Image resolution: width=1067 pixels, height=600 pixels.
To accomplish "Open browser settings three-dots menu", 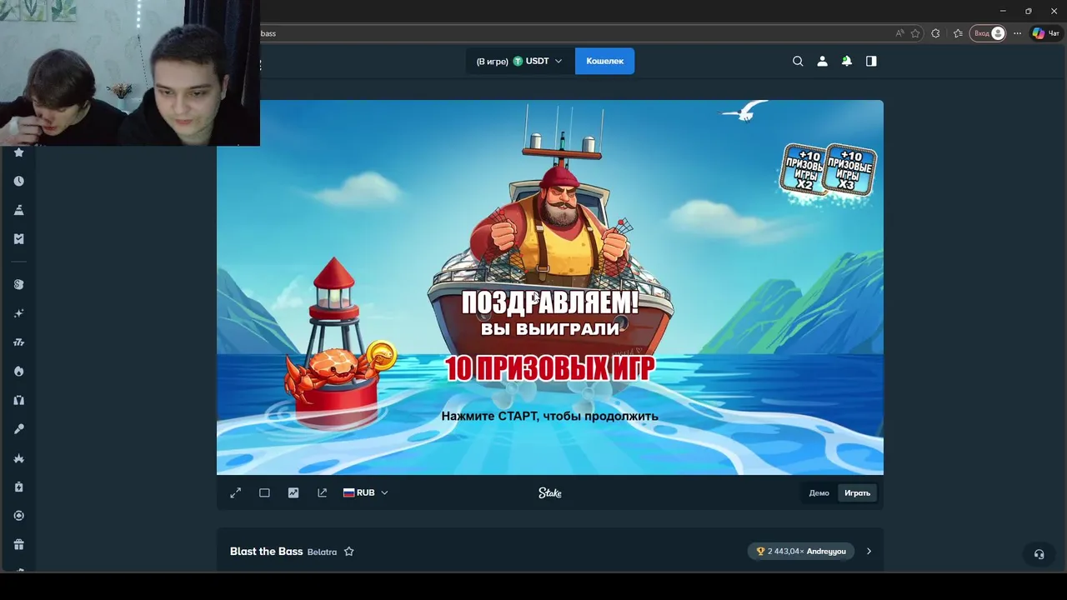I will point(1017,33).
